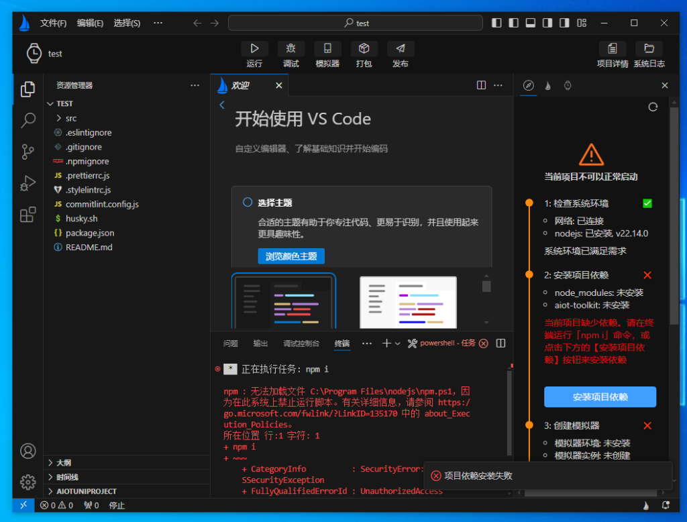Expand the 时间线 timeline section
Image resolution: width=687 pixels, height=522 pixels.
[127, 477]
